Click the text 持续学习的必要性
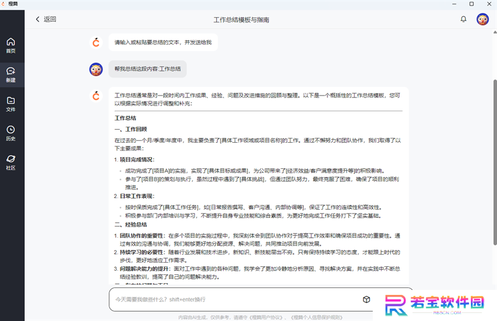 (x=142, y=252)
